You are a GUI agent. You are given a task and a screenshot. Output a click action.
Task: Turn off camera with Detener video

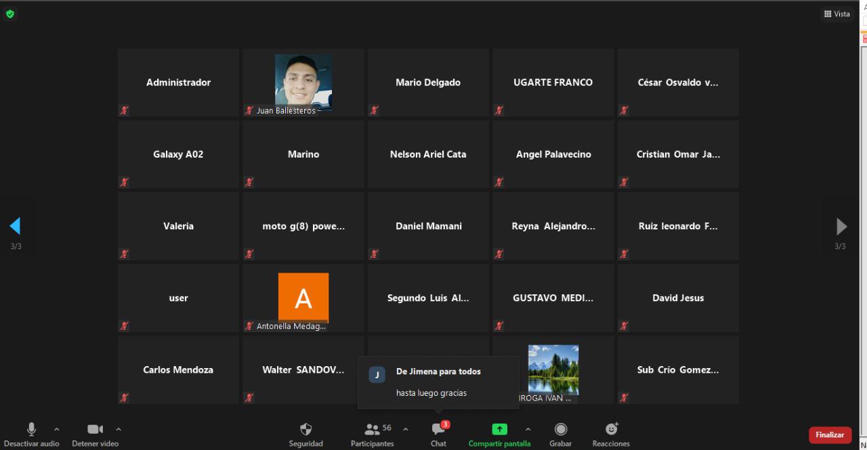[95, 430]
